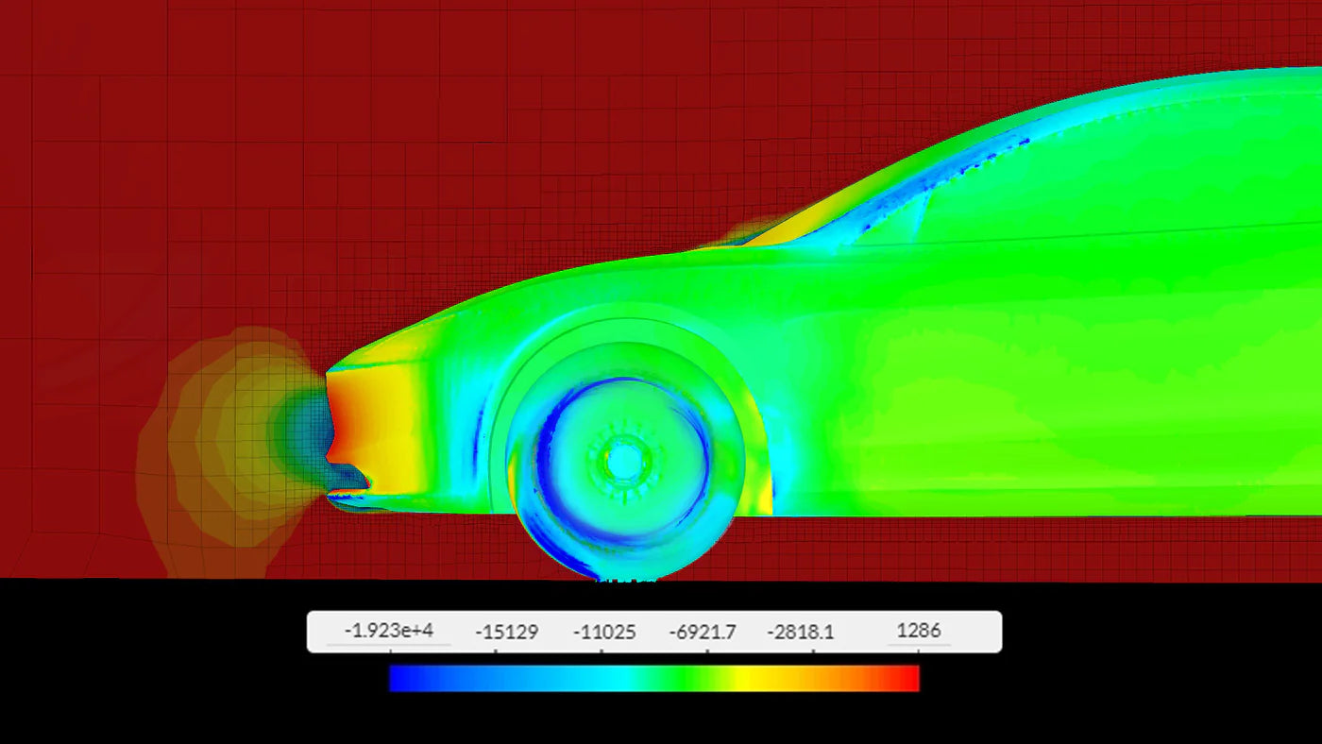Click the -2818.1 legend tick label
Screen dimensions: 1322x744
click(800, 632)
